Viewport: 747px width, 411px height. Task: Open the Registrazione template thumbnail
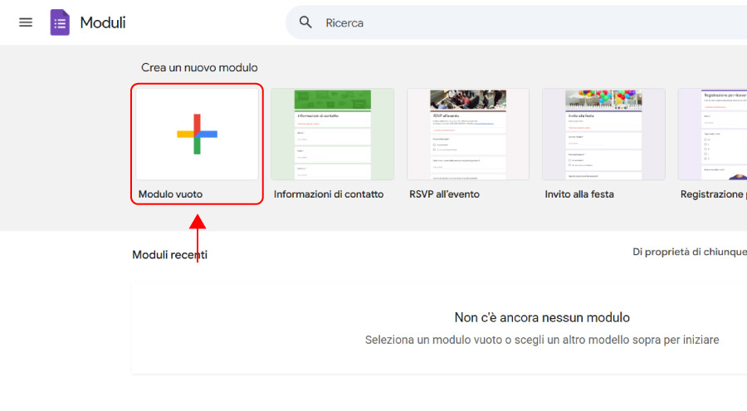tap(712, 135)
